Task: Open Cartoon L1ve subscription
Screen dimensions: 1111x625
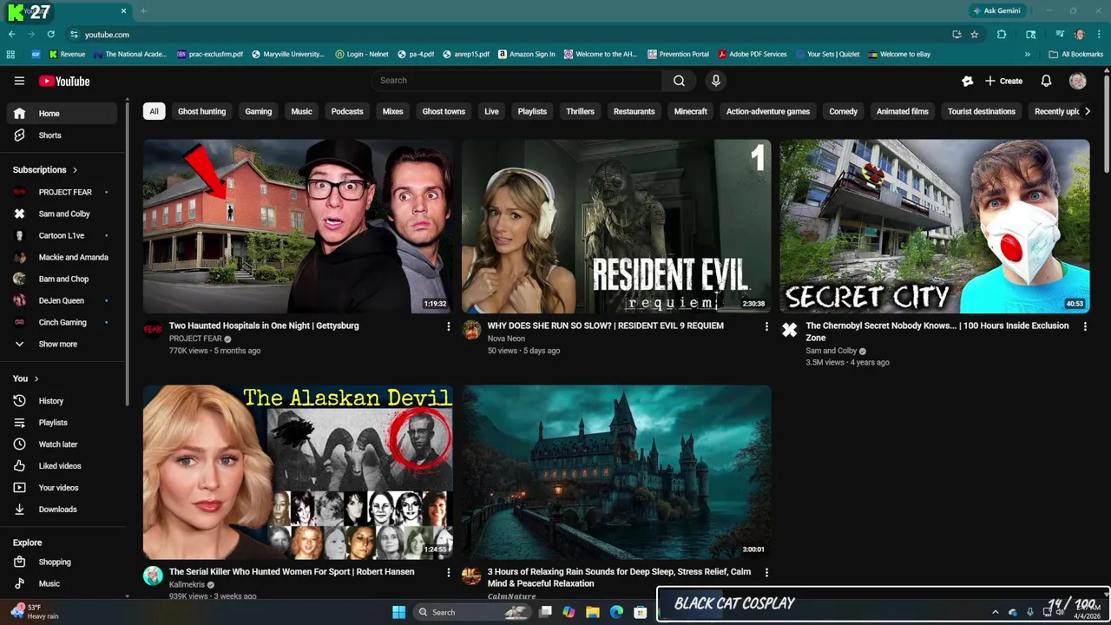Action: click(x=62, y=235)
